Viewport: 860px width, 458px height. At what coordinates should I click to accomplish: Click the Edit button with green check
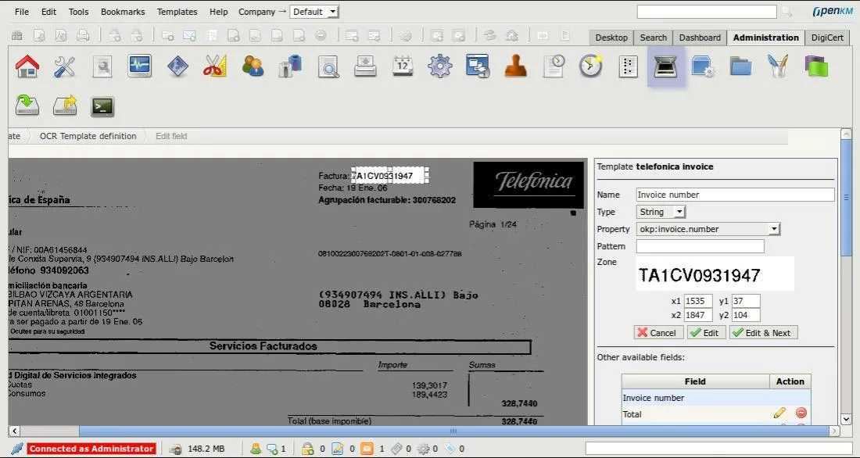[x=707, y=332]
